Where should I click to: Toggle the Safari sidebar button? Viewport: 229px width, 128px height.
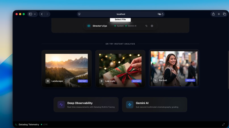point(30,14)
